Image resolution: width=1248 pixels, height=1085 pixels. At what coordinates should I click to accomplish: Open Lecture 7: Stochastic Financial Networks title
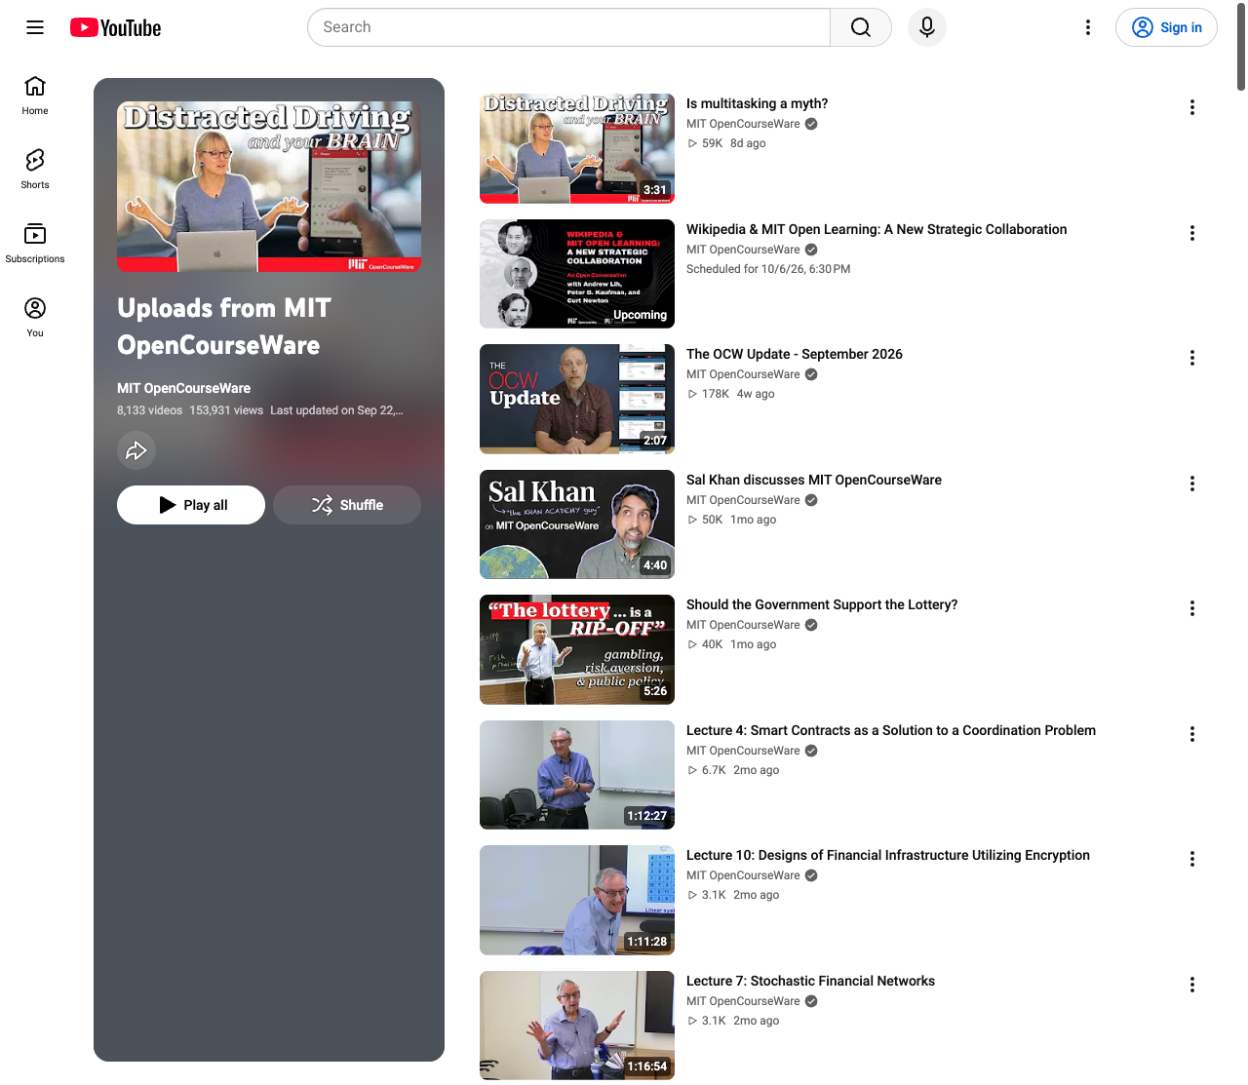point(810,981)
